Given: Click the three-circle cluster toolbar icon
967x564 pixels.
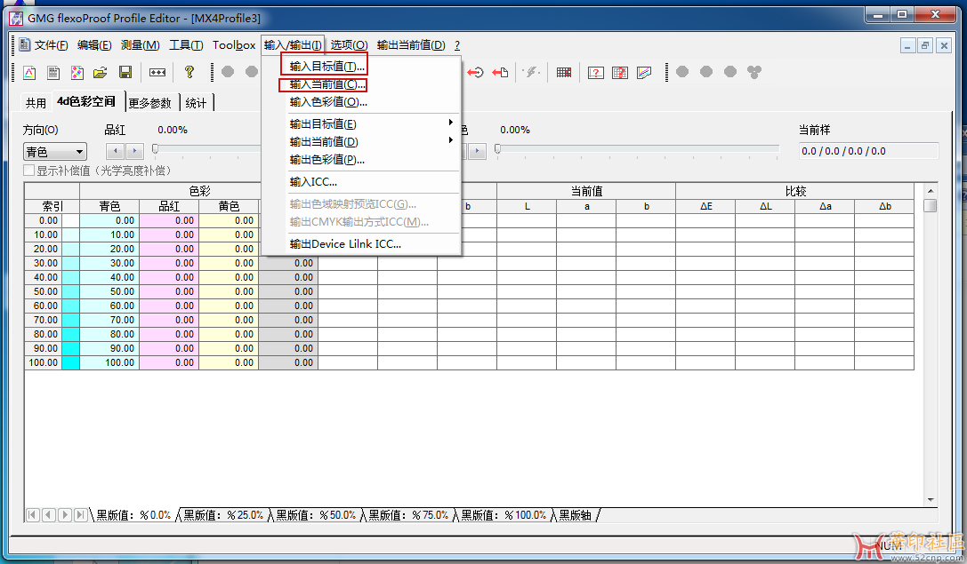Looking at the screenshot, I should pyautogui.click(x=754, y=72).
